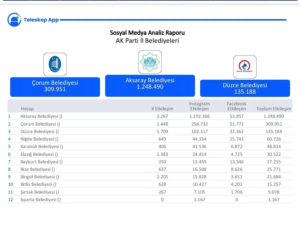Image resolution: width=300 pixels, height=250 pixels.
Task: Sort by Toplam Etkileşim column header
Action: pyautogui.click(x=273, y=109)
